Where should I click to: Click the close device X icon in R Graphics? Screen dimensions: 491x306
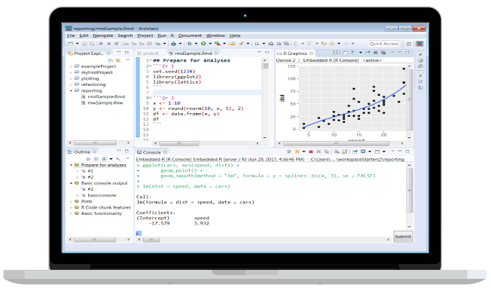click(x=376, y=53)
